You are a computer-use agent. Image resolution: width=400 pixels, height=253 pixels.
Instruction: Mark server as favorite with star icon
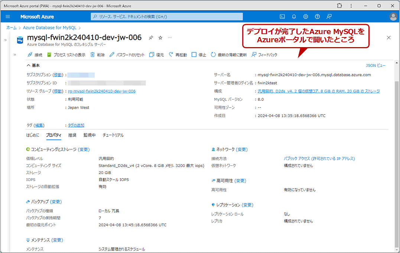click(x=160, y=37)
